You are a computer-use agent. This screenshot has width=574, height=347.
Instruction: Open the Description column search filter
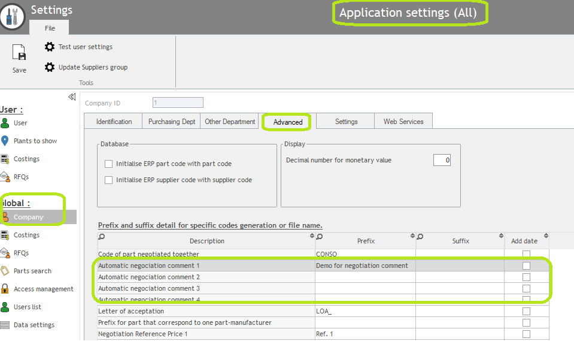pyautogui.click(x=102, y=237)
